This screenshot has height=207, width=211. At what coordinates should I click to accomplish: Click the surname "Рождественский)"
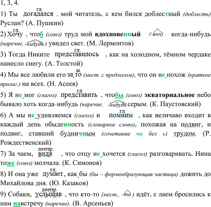(26, 143)
